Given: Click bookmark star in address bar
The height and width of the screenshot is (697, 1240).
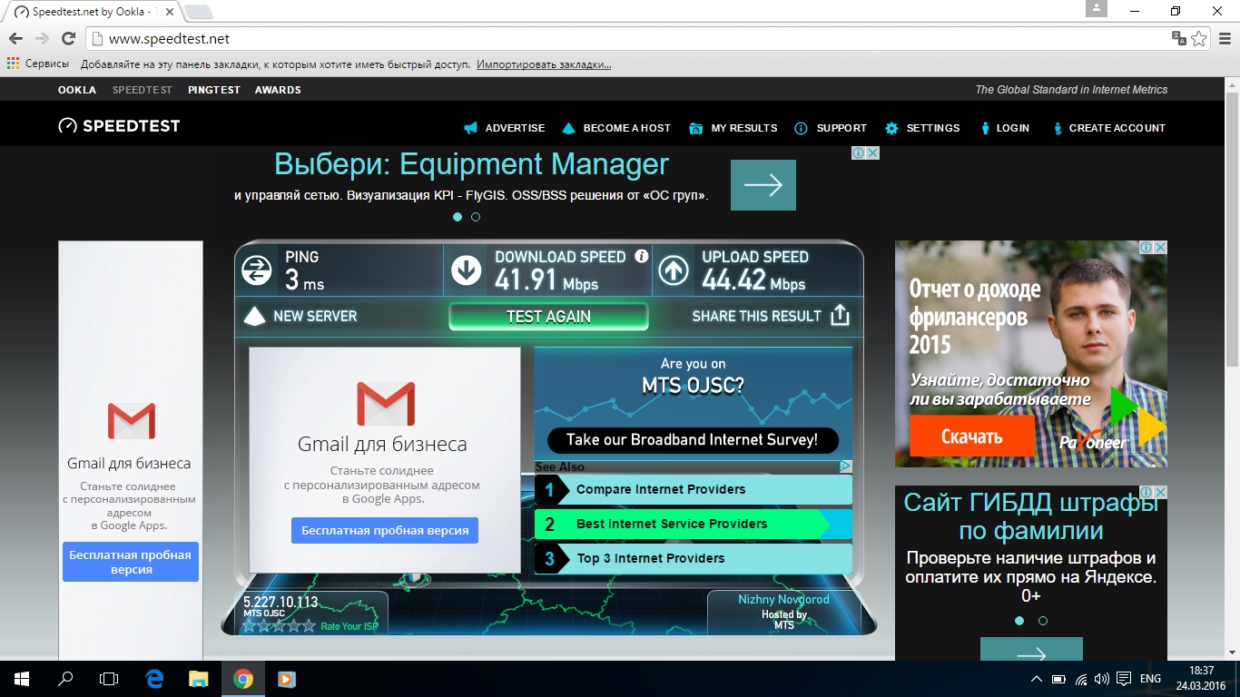Looking at the screenshot, I should click(x=1199, y=38).
